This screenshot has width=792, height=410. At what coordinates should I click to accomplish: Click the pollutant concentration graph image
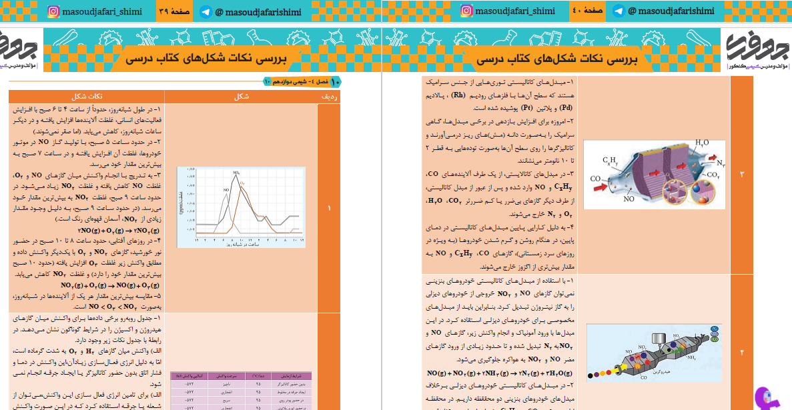coord(241,207)
